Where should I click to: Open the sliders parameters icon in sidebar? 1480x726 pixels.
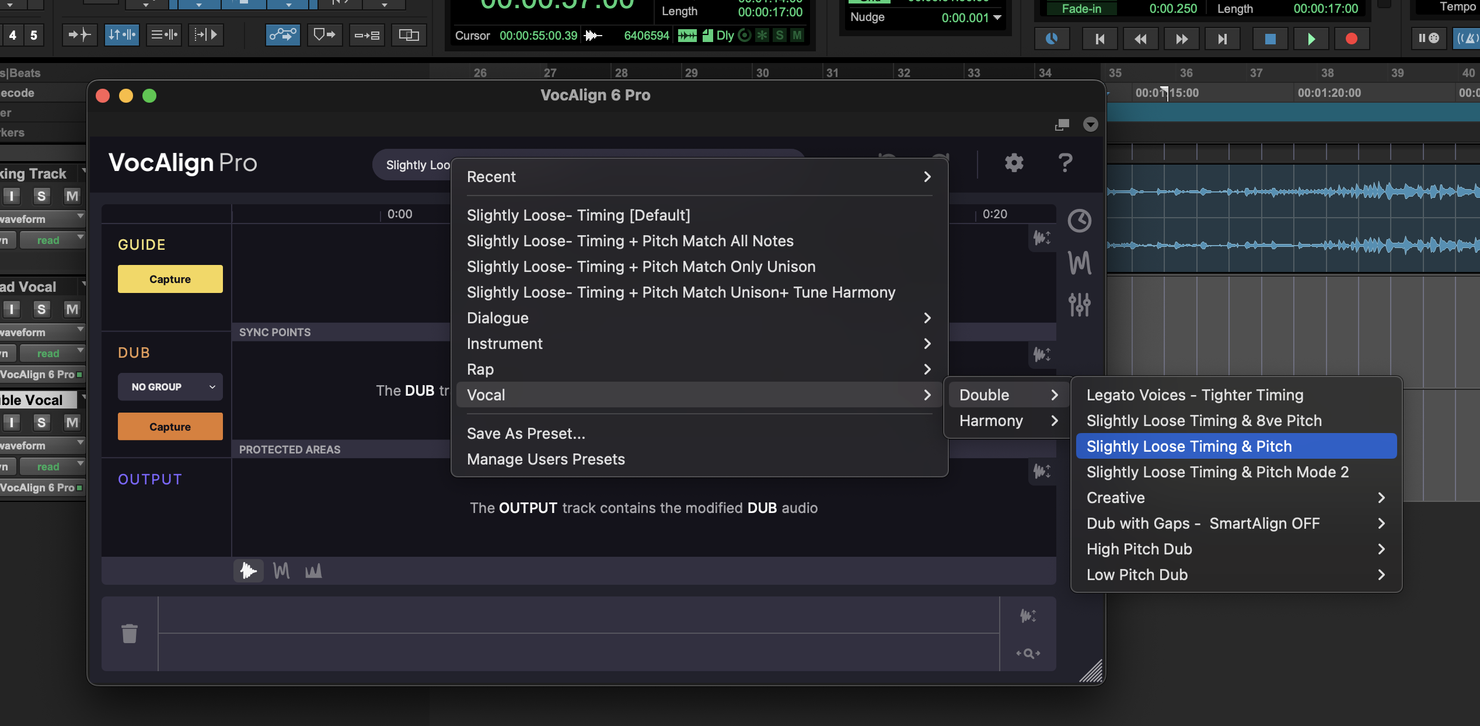[x=1079, y=304]
